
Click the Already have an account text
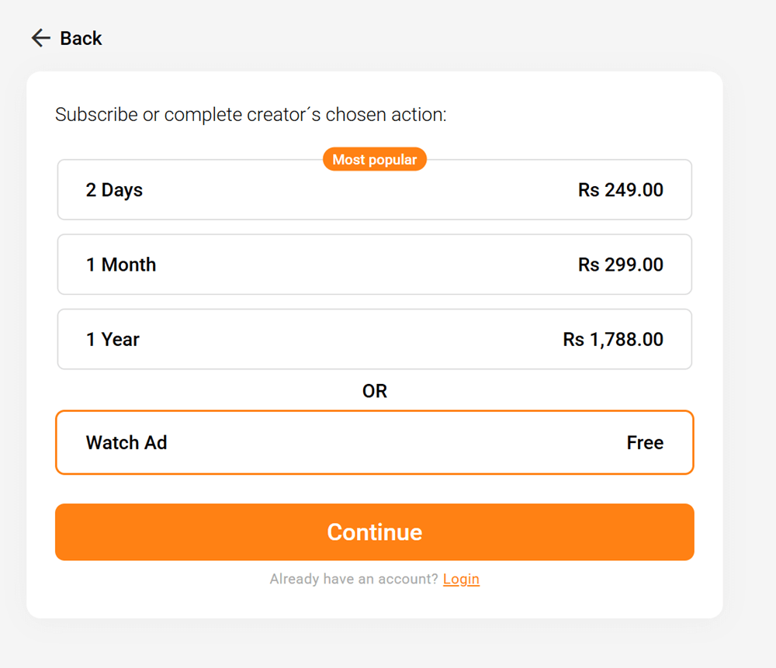pyautogui.click(x=353, y=579)
